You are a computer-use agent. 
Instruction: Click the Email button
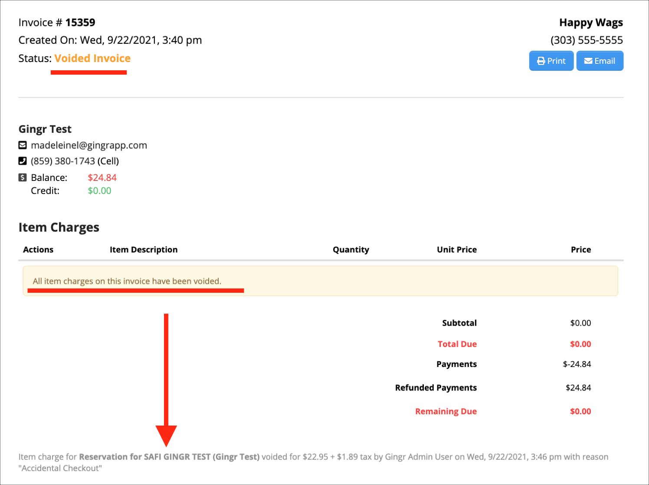600,61
